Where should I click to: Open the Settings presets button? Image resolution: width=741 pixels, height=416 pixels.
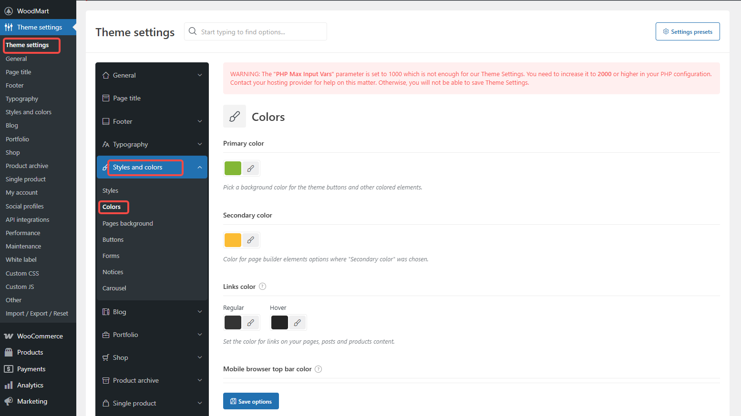[687, 31]
